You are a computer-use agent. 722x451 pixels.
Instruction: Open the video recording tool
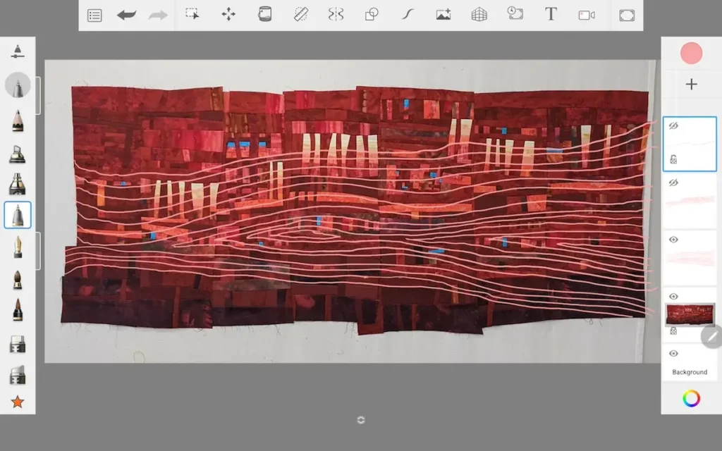click(x=586, y=14)
